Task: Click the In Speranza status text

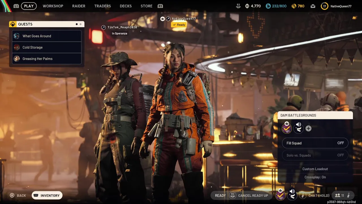Action: (x=119, y=33)
